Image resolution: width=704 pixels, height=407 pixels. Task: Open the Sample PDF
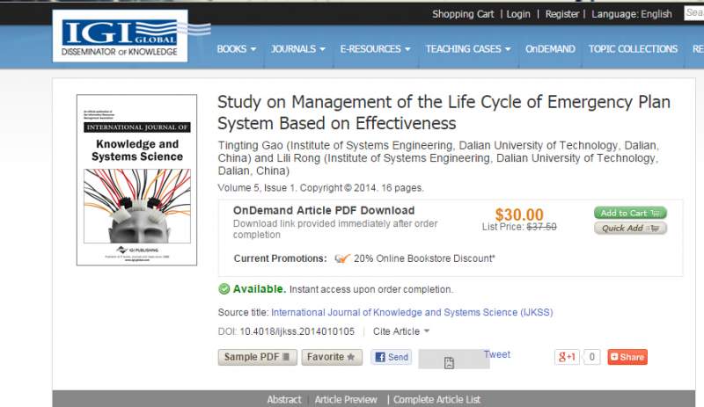point(258,357)
